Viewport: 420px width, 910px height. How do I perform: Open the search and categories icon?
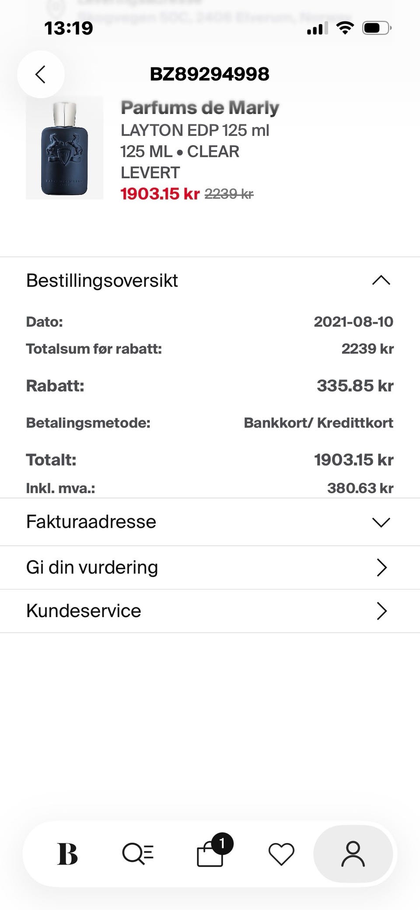pos(138,854)
